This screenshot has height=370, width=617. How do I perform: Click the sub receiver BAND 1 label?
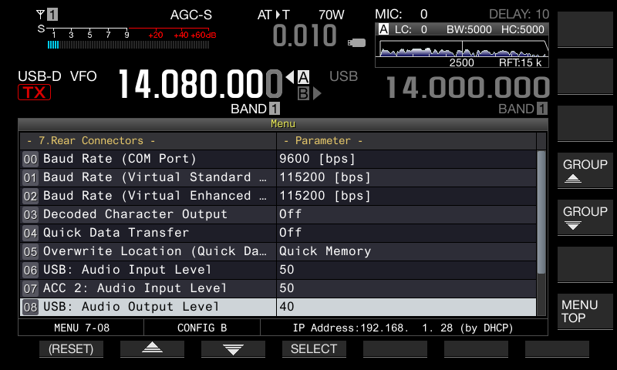523,109
